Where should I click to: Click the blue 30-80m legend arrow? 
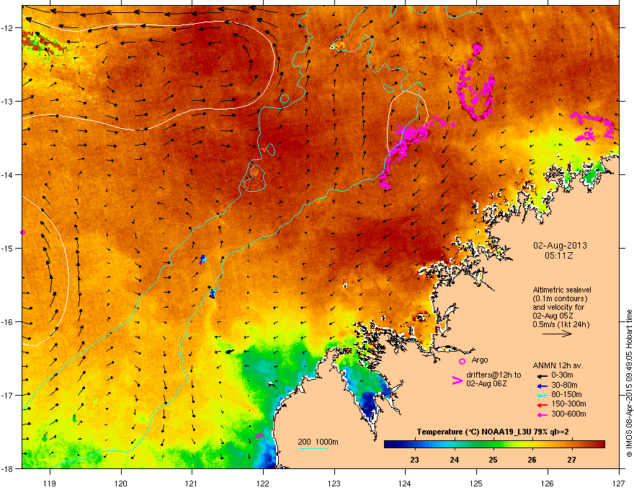tap(543, 386)
